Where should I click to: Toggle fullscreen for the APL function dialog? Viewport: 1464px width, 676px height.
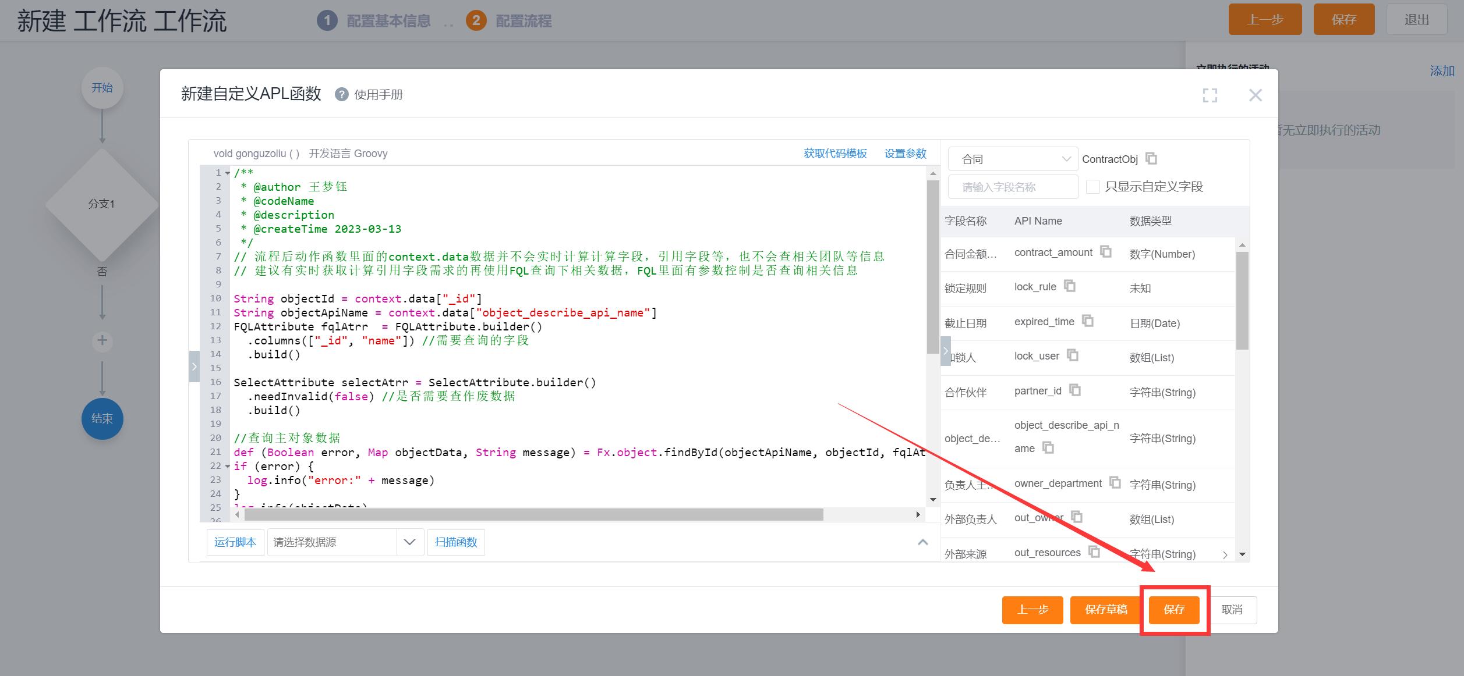[1210, 95]
